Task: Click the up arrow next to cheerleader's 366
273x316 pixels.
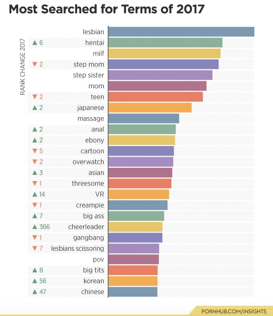Action: pyautogui.click(x=35, y=227)
